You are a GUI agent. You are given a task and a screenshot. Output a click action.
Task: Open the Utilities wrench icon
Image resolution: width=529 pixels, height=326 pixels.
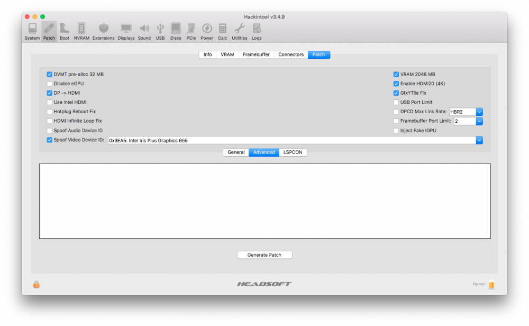coord(240,32)
